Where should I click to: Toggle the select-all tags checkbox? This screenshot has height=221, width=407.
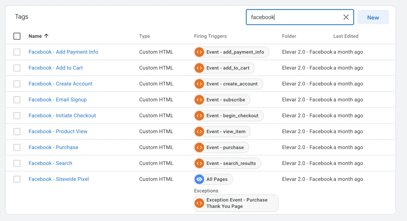click(17, 36)
